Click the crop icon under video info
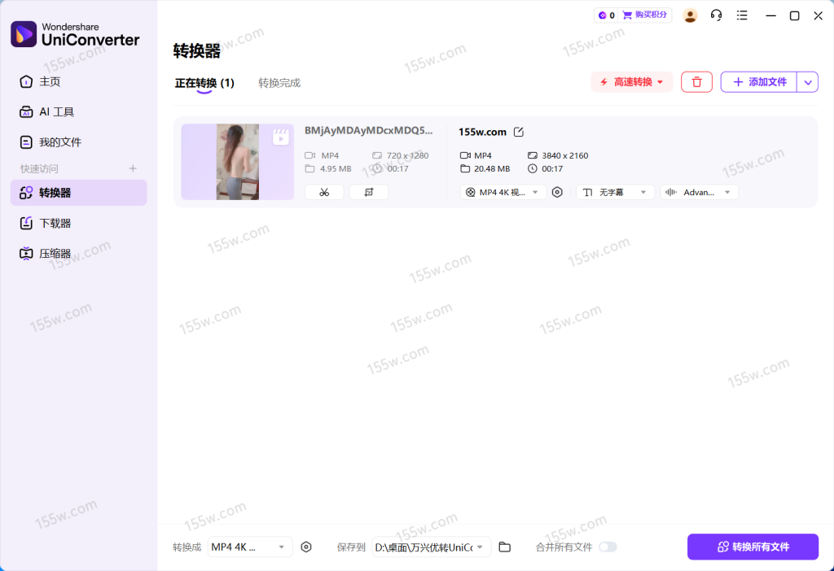 [x=369, y=192]
